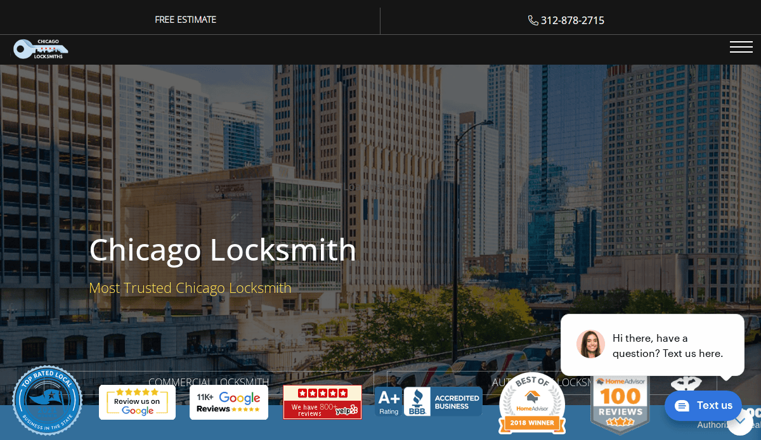Click the 'Hi there, have a question?' chat bubble

pos(667,346)
